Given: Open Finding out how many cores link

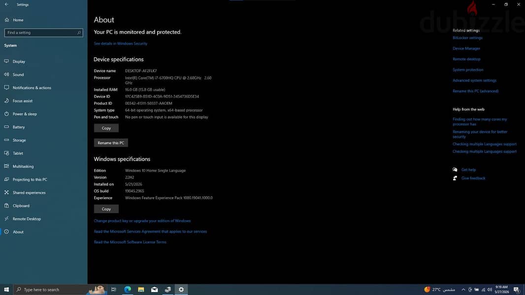Looking at the screenshot, I should click(x=480, y=121).
